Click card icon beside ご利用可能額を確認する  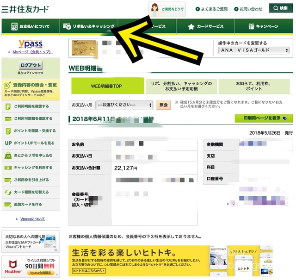click(x=8, y=119)
